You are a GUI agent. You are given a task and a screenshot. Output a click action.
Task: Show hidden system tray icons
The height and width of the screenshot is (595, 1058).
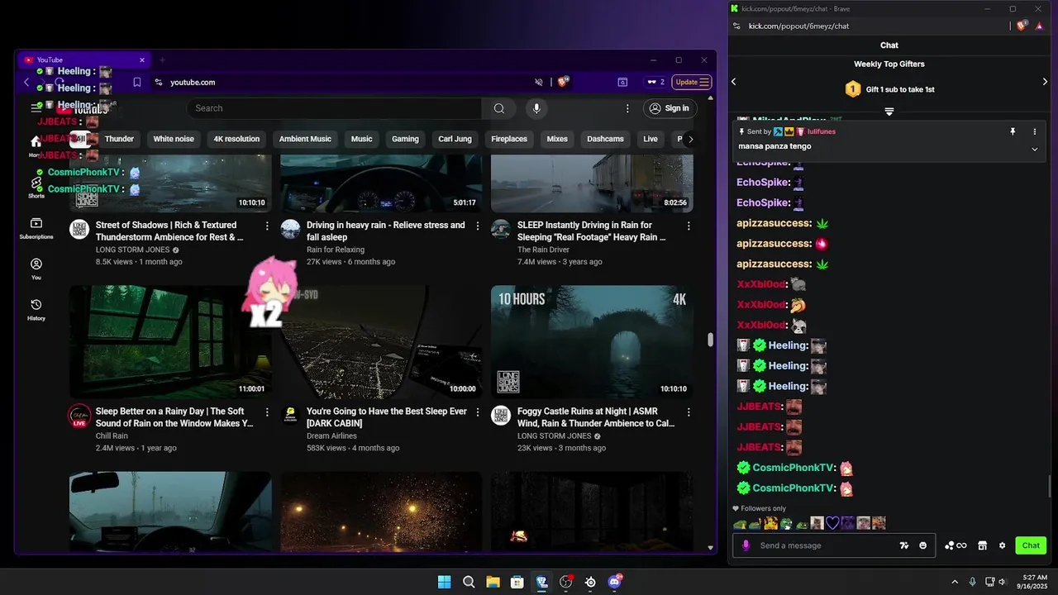[x=955, y=582]
